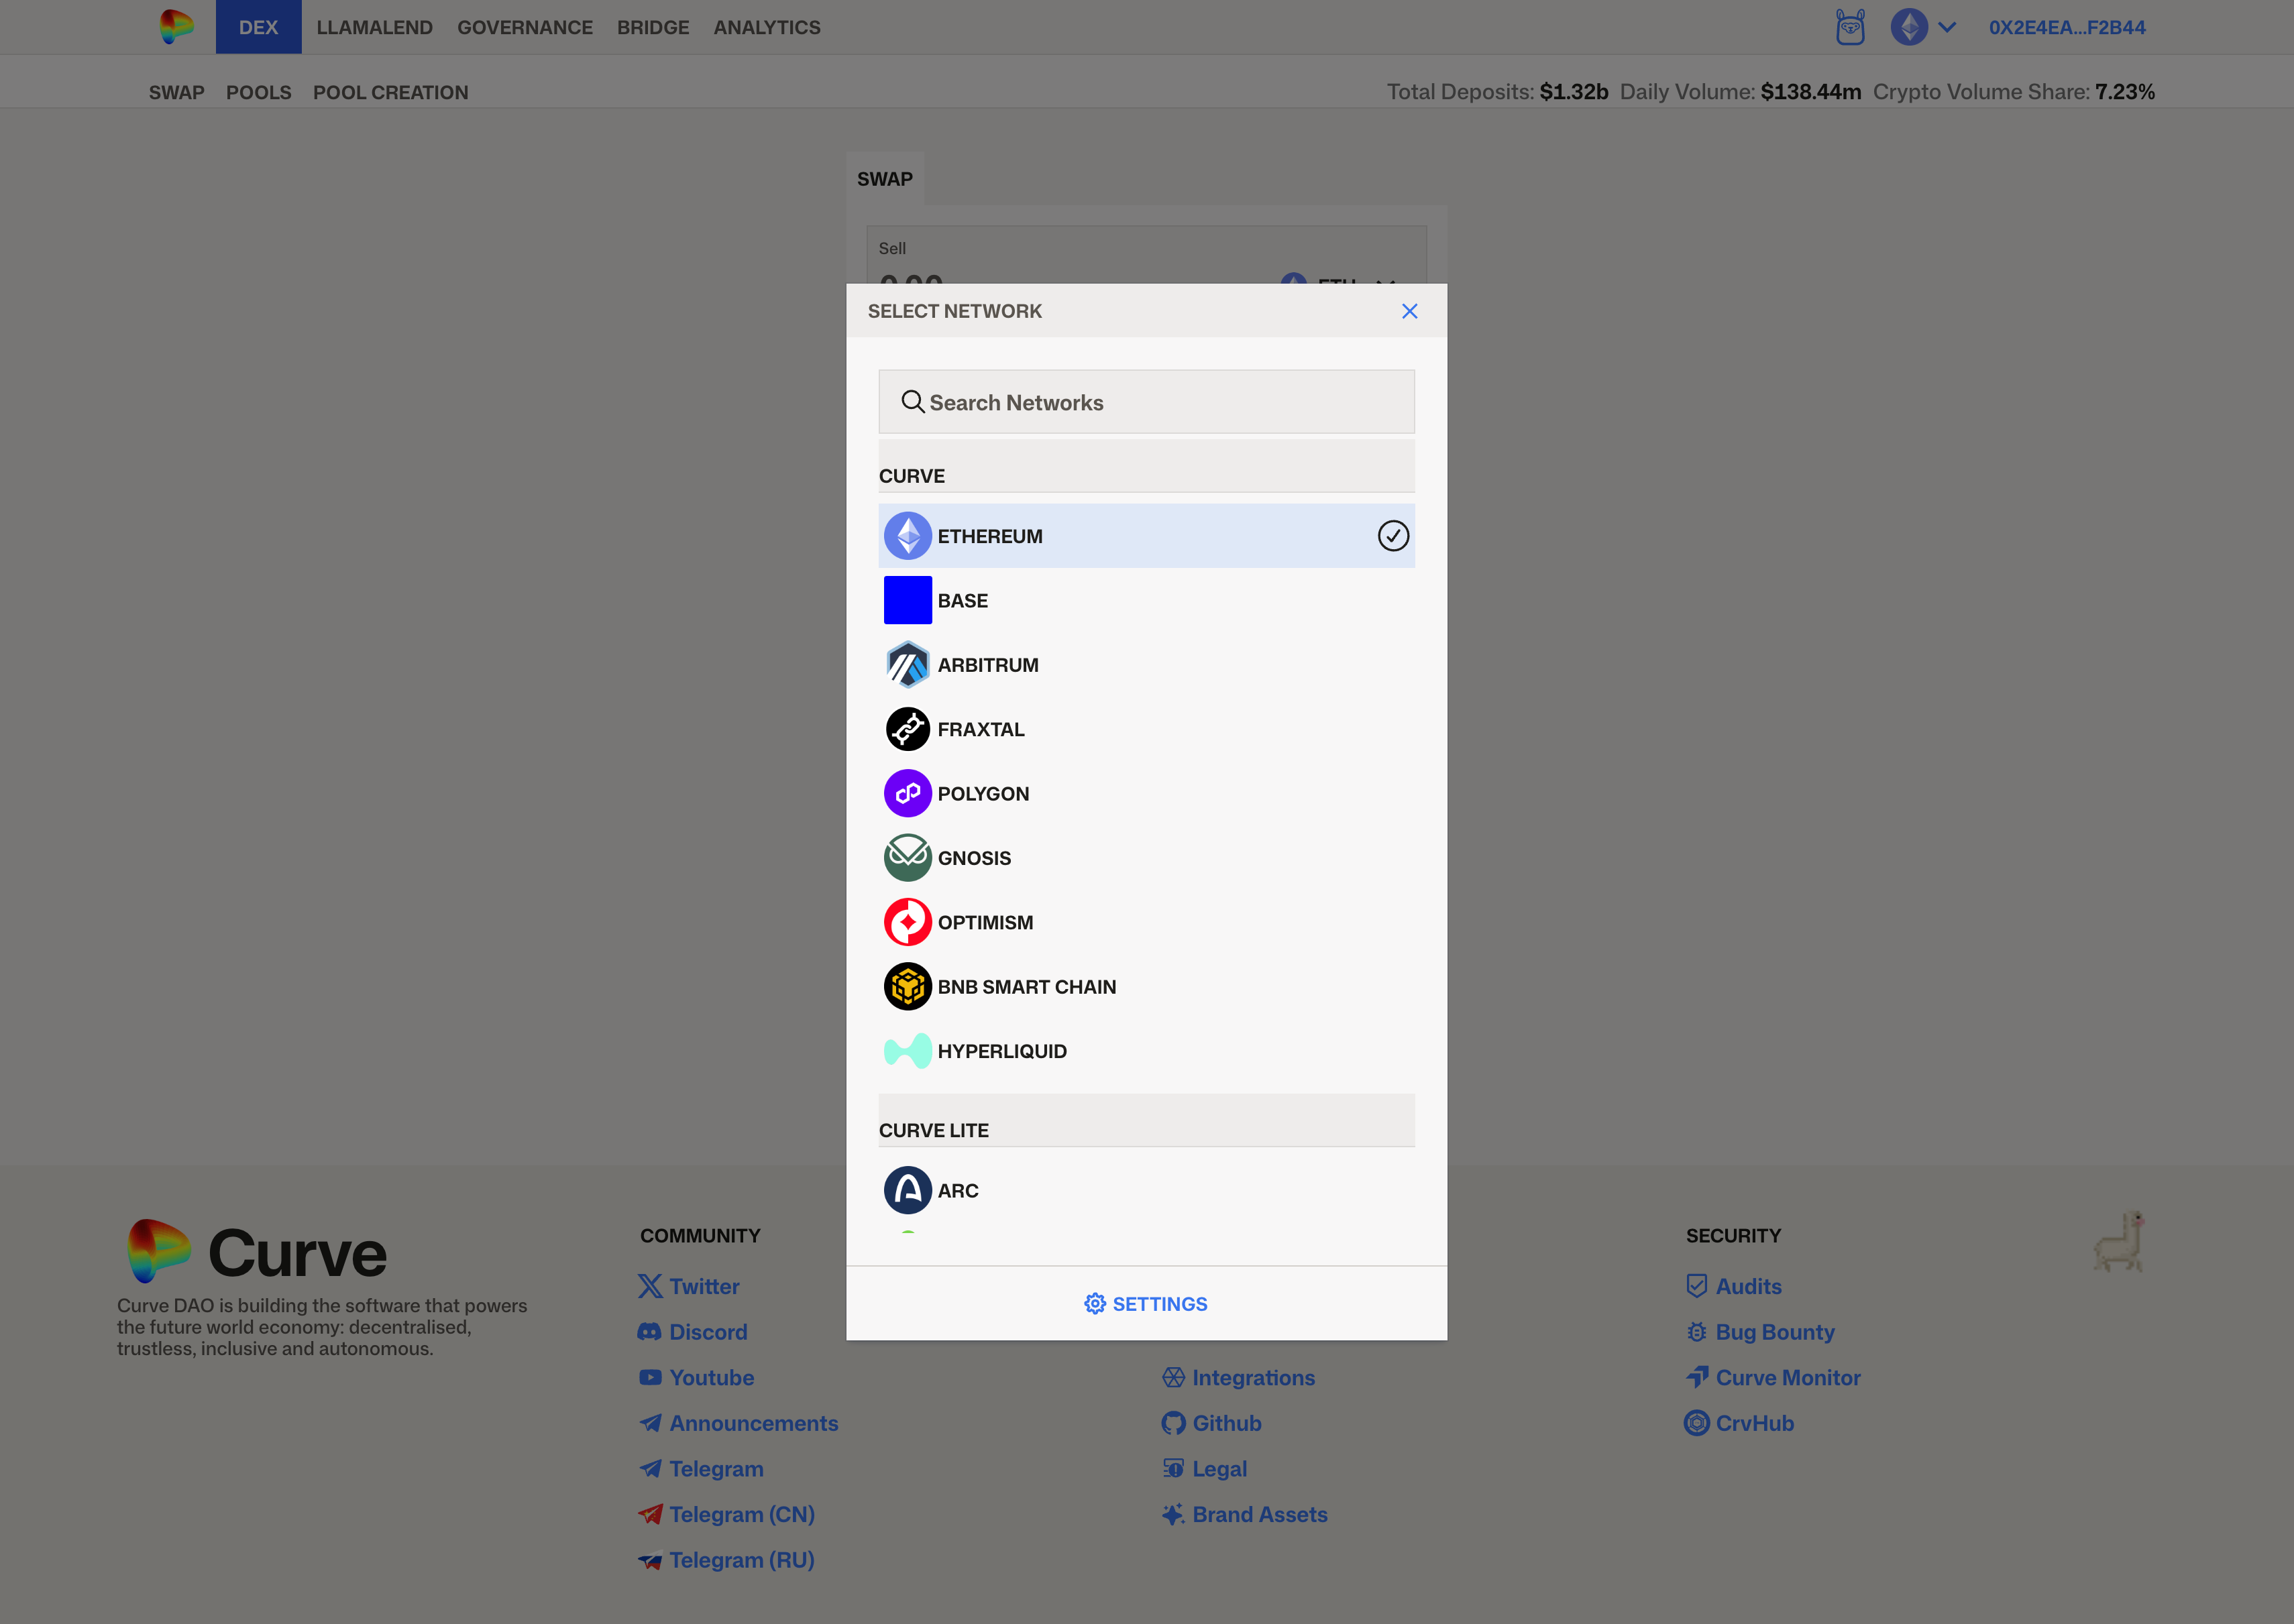
Task: Click the Ethereum network logo
Action: click(x=908, y=536)
